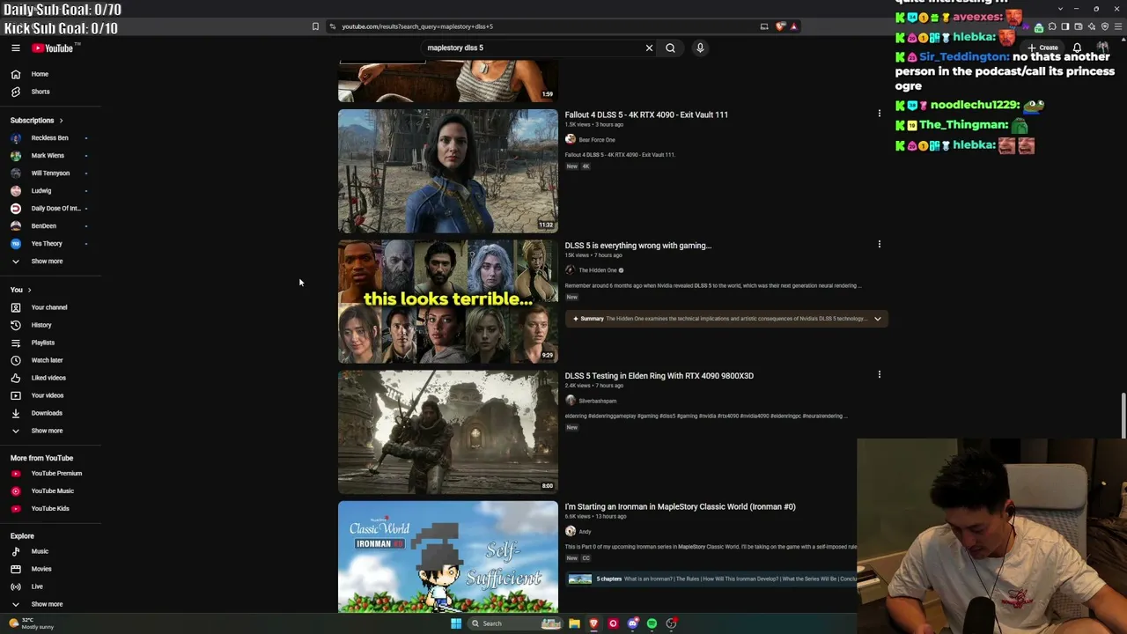Click the Windows taskbar Search box
The height and width of the screenshot is (634, 1127).
tap(515, 623)
